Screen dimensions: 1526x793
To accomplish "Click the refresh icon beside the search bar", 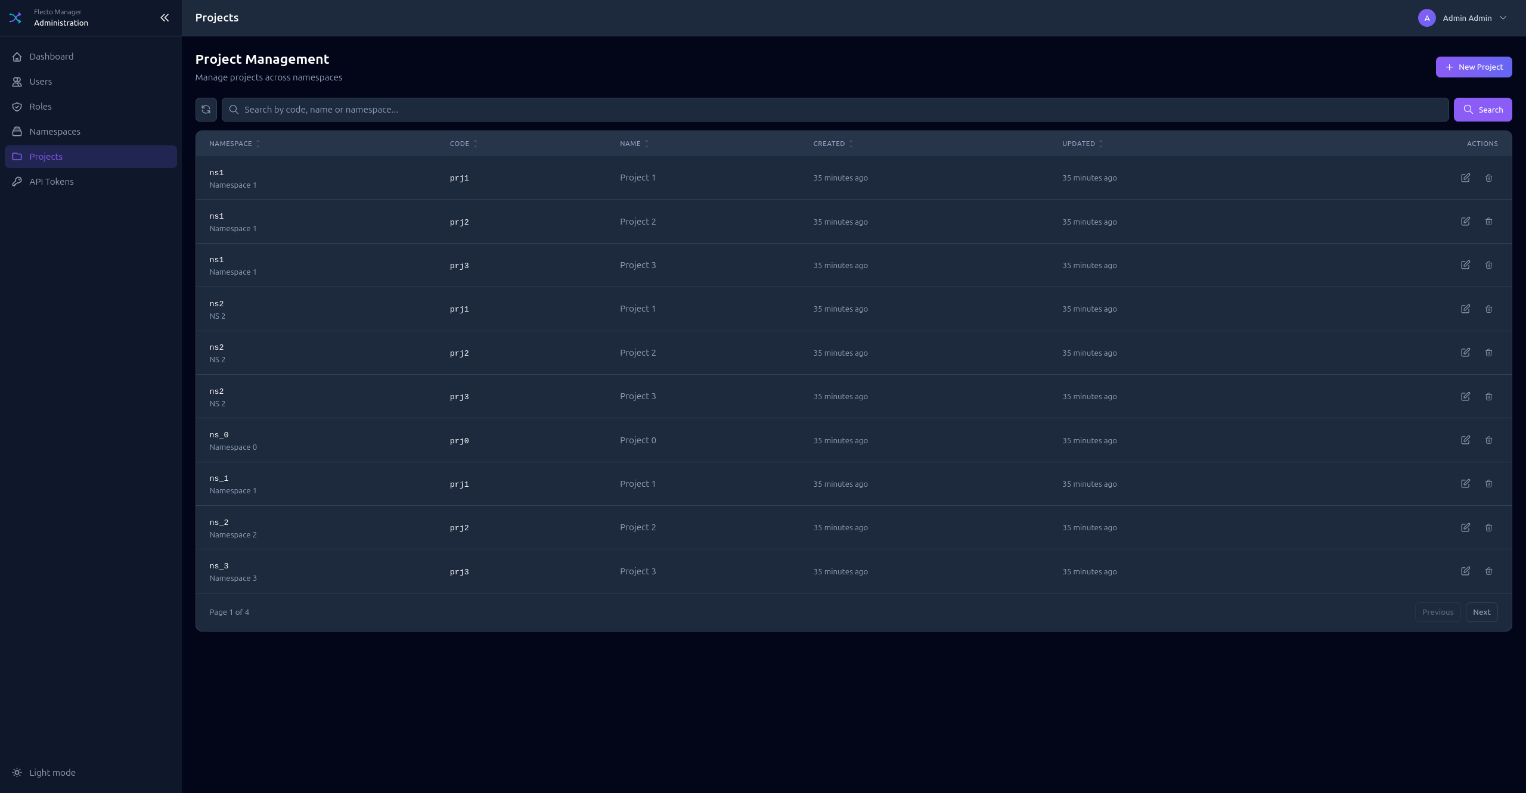I will coord(206,110).
